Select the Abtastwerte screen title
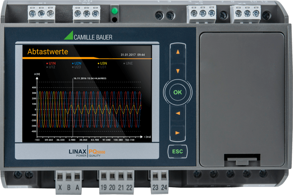Viewport: 293px width, 195px height. 47,52
